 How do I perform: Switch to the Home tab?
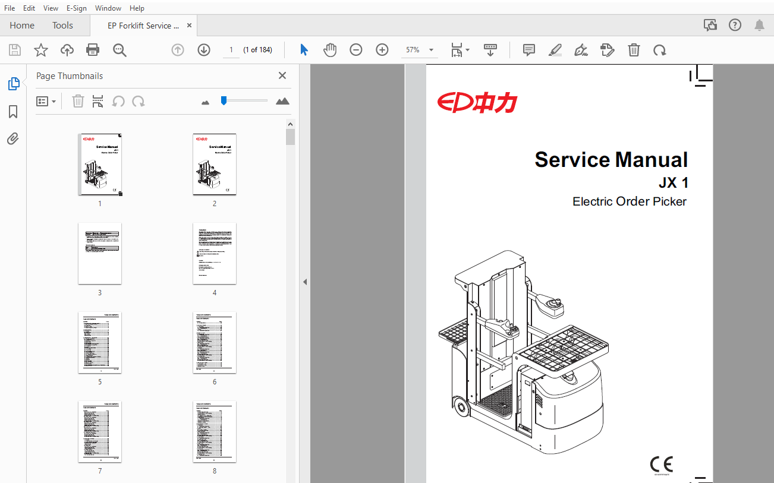[22, 26]
